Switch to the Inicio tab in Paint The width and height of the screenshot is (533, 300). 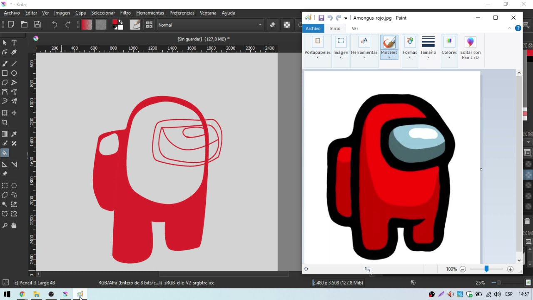335,28
